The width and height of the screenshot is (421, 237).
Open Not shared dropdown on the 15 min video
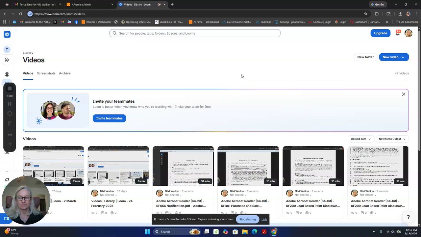(304, 195)
